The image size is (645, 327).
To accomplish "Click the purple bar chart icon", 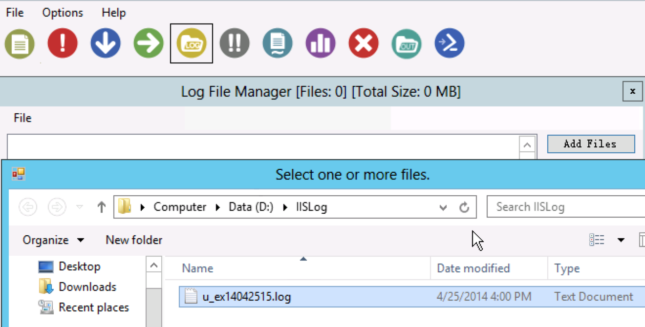I will click(x=321, y=43).
